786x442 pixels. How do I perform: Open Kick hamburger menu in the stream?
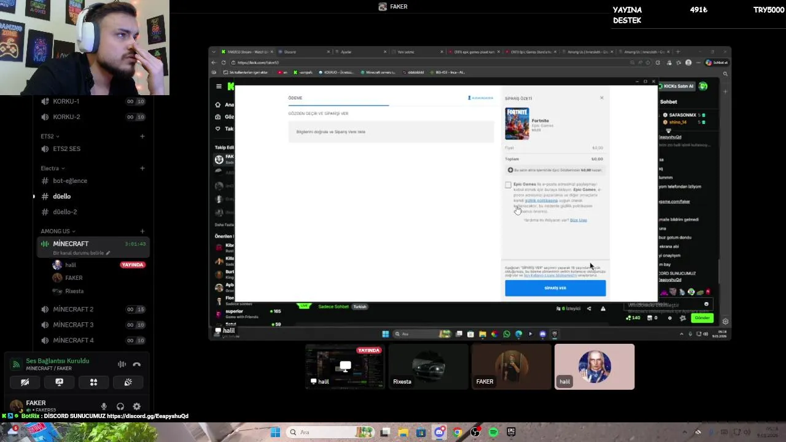[219, 87]
